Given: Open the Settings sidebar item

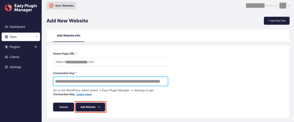Looking at the screenshot, I should (21, 67).
